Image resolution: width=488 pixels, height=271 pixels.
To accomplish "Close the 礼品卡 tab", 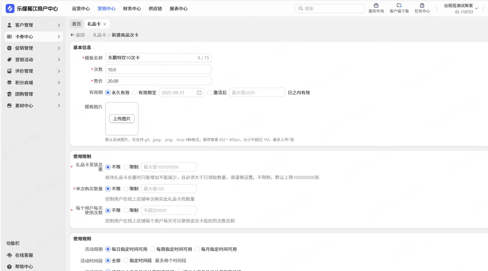I will (x=105, y=24).
